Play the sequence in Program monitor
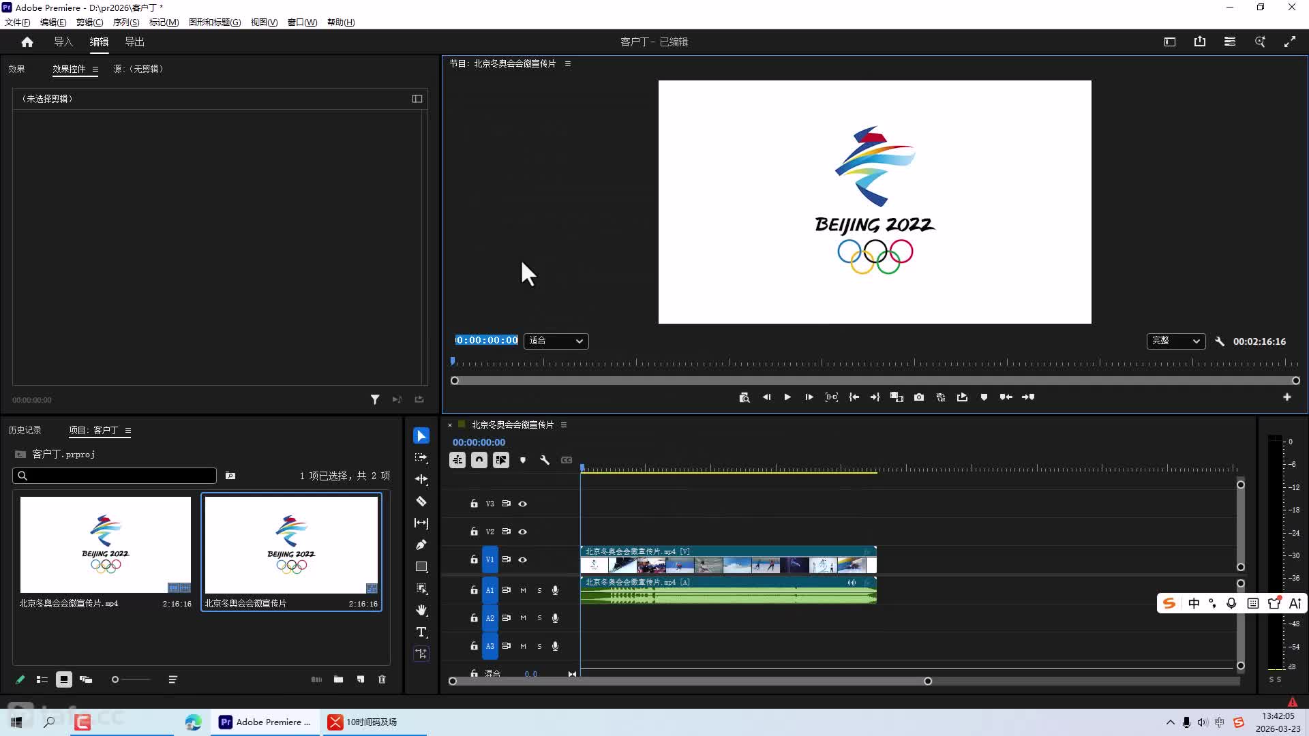This screenshot has width=1309, height=736. coord(787,397)
